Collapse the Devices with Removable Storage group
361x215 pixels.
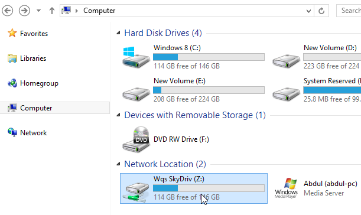tap(118, 115)
